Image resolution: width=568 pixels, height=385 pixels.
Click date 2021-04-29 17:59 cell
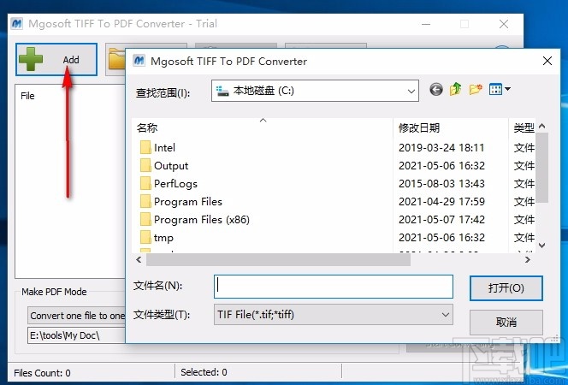point(441,202)
